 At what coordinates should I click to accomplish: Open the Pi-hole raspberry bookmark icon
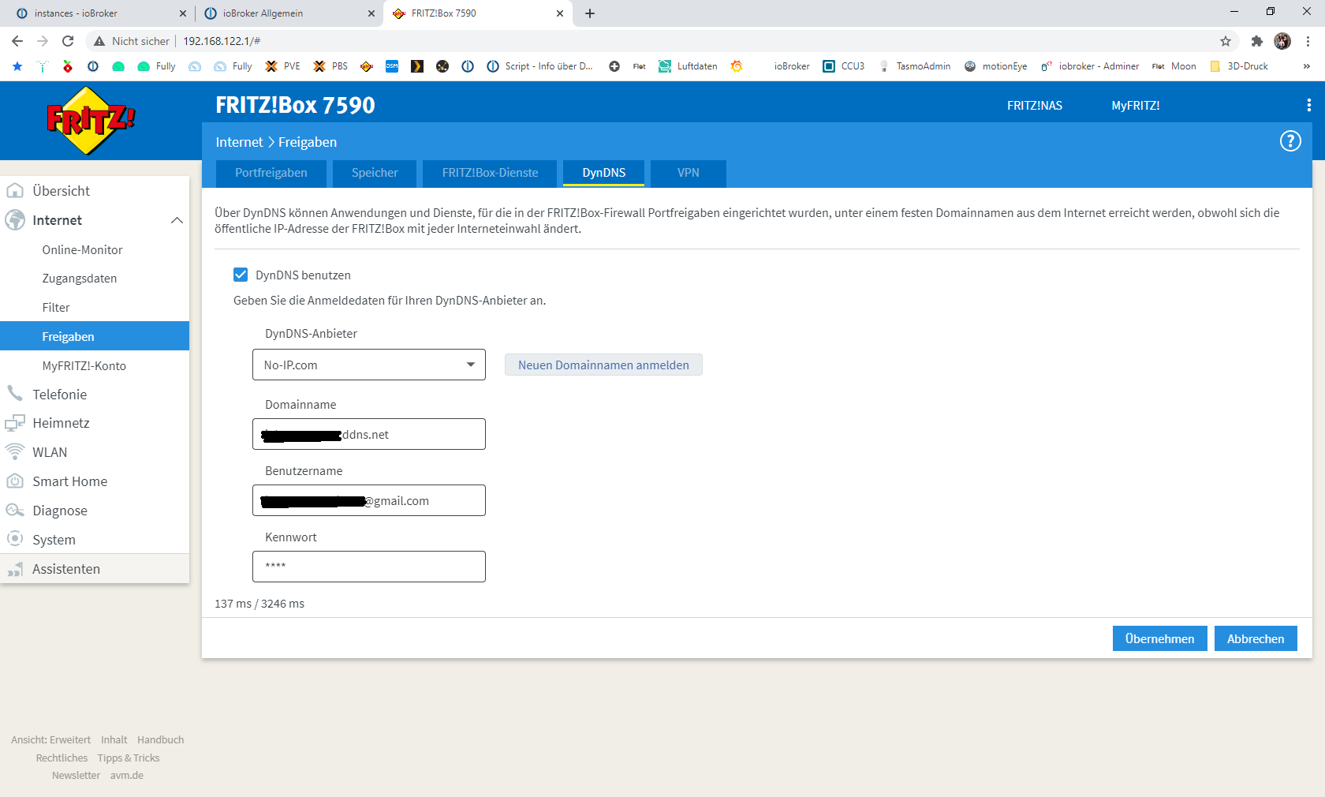point(68,66)
